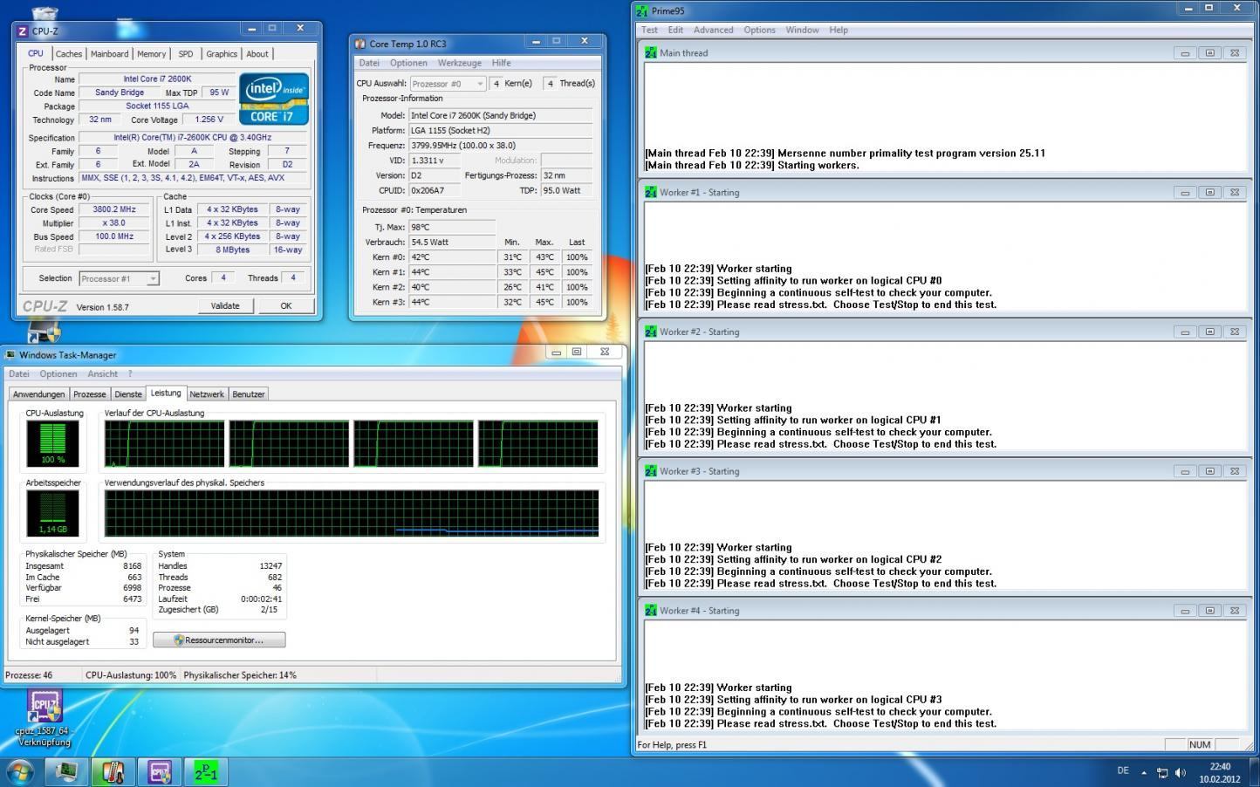Open the cpuz_1587_64 desktop shortcut
This screenshot has width=1260, height=787.
click(44, 717)
